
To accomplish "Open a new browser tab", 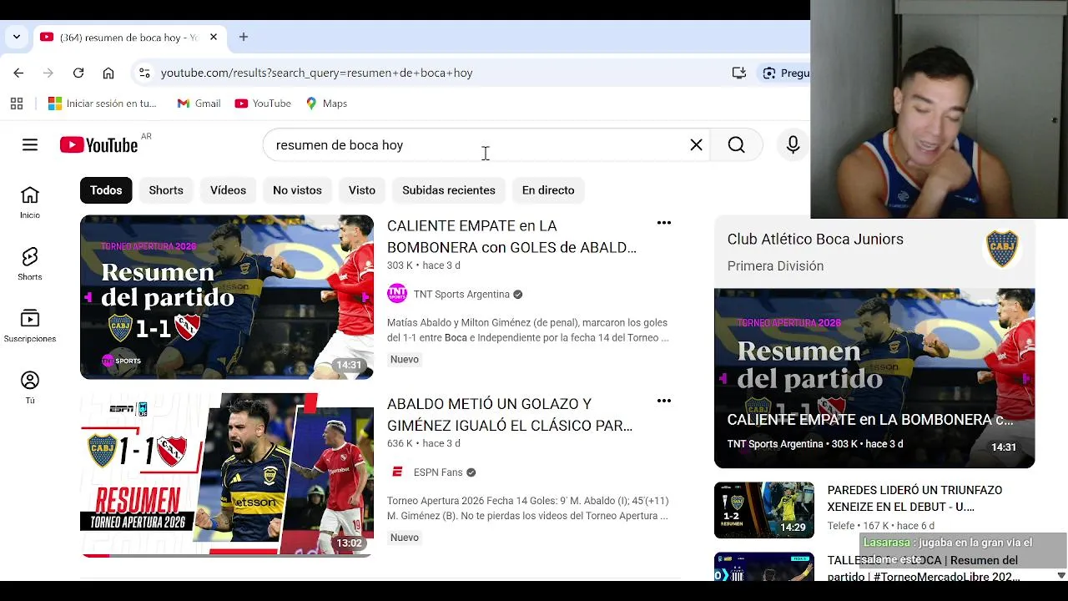I will pos(244,38).
